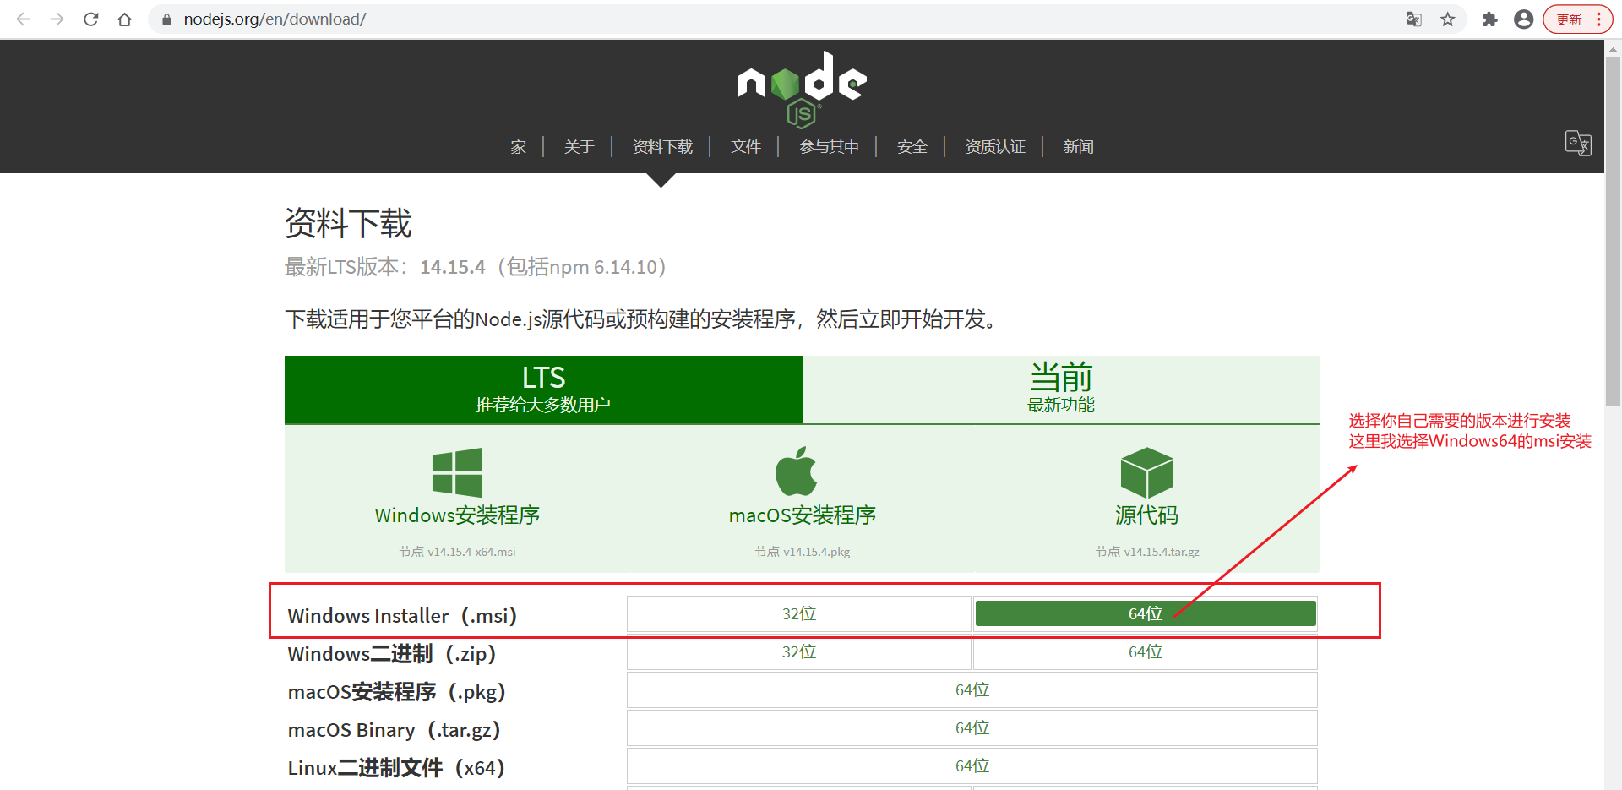1622x790 pixels.
Task: Switch to the 当前 最新功能 tab
Action: point(1061,390)
